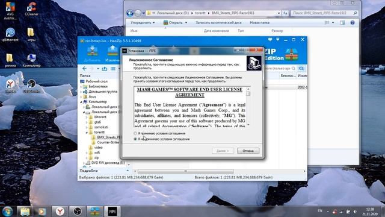Open the HaoZip navigation history dropdown arrow
This screenshot has width=385, height=217.
coord(97,69)
